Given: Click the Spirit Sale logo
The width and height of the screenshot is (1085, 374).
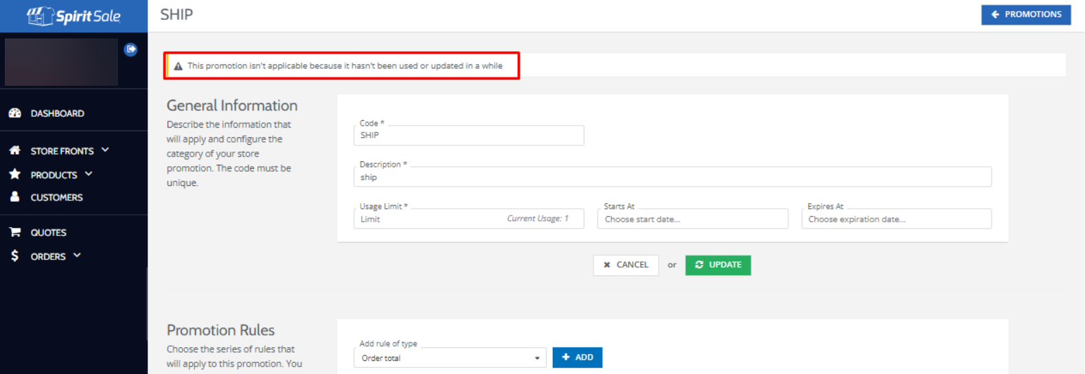Looking at the screenshot, I should [73, 16].
